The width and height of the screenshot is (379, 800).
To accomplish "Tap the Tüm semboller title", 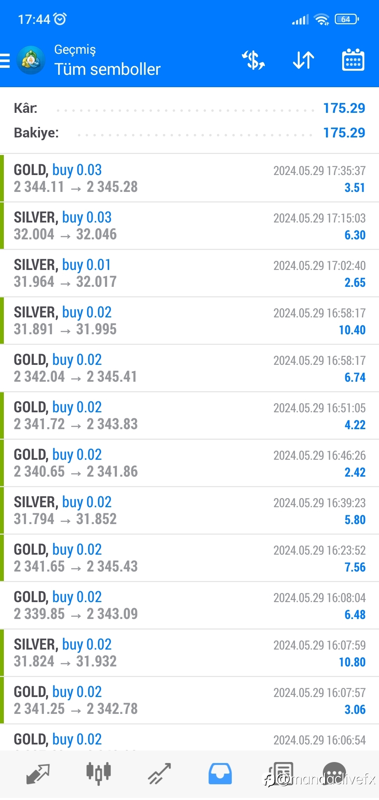I will (107, 69).
